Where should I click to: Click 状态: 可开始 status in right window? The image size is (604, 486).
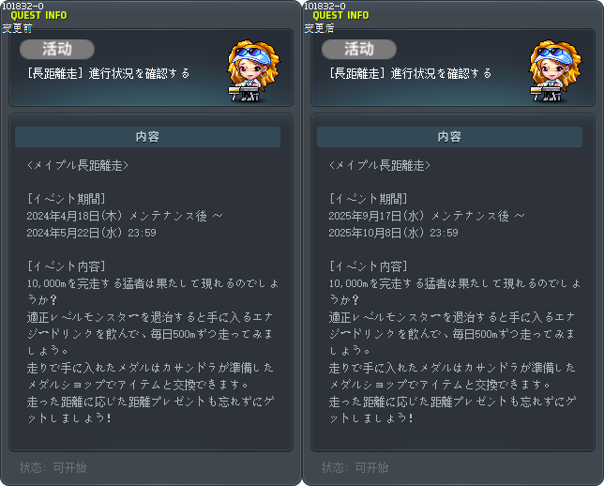coord(355,467)
